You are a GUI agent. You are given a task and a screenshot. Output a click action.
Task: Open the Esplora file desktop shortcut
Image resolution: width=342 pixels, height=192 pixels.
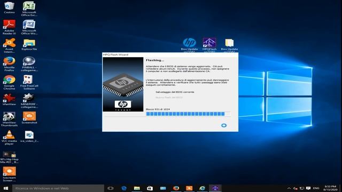point(29,45)
